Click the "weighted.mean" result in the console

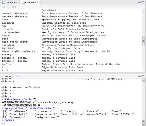coord(47,117)
